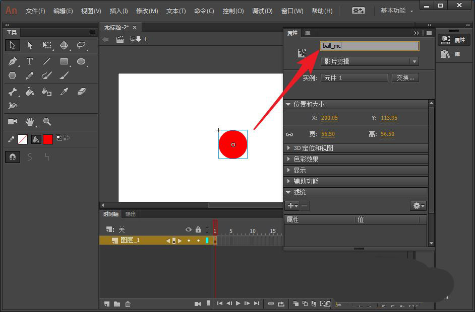Screen dimensions: 475x312
Task: Toggle center frame button in timeline
Action: point(271,303)
